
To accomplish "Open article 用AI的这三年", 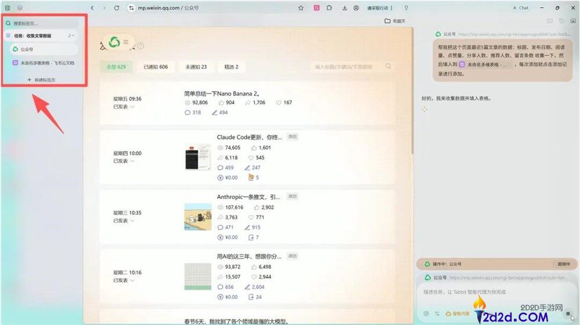I will click(x=249, y=256).
